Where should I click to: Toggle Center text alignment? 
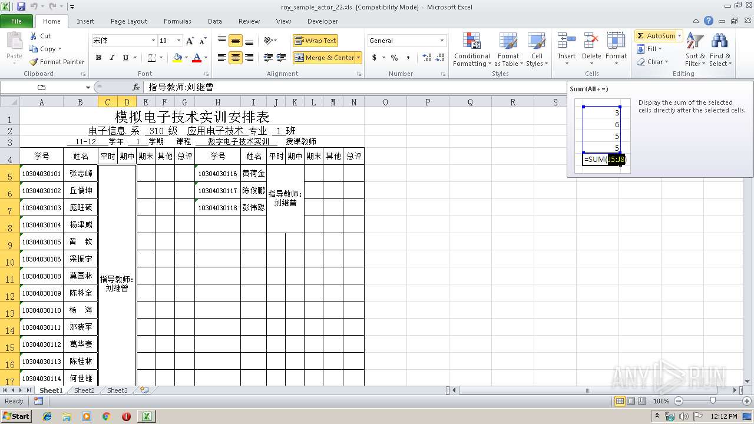tap(236, 58)
